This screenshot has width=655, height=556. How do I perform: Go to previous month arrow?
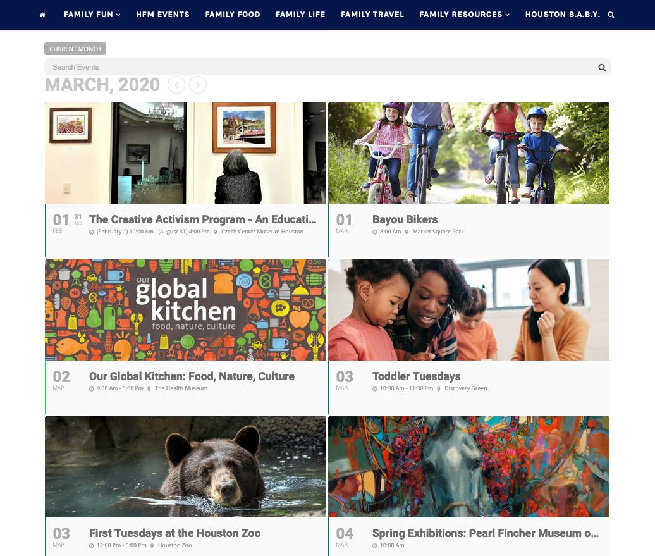(x=176, y=85)
